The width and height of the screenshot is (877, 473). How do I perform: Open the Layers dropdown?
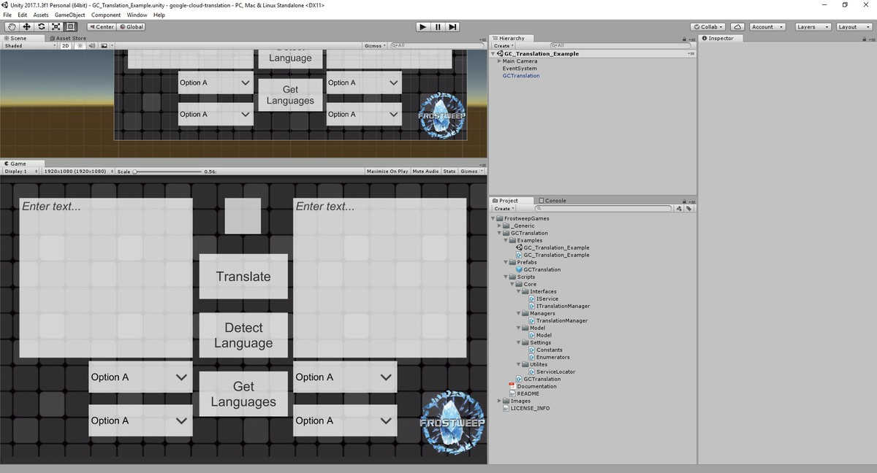(x=813, y=27)
